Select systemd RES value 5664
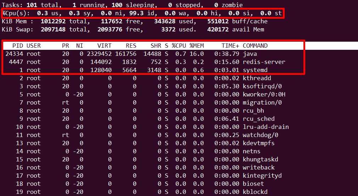 click(x=129, y=70)
